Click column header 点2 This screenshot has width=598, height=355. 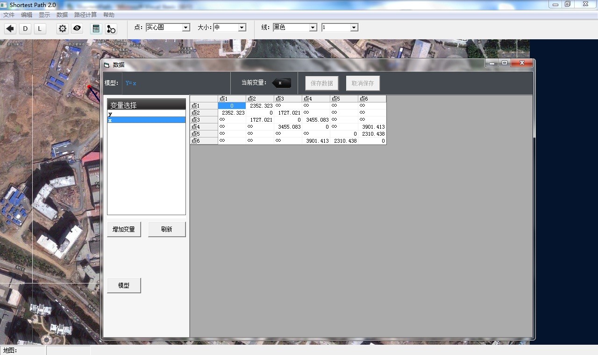260,99
